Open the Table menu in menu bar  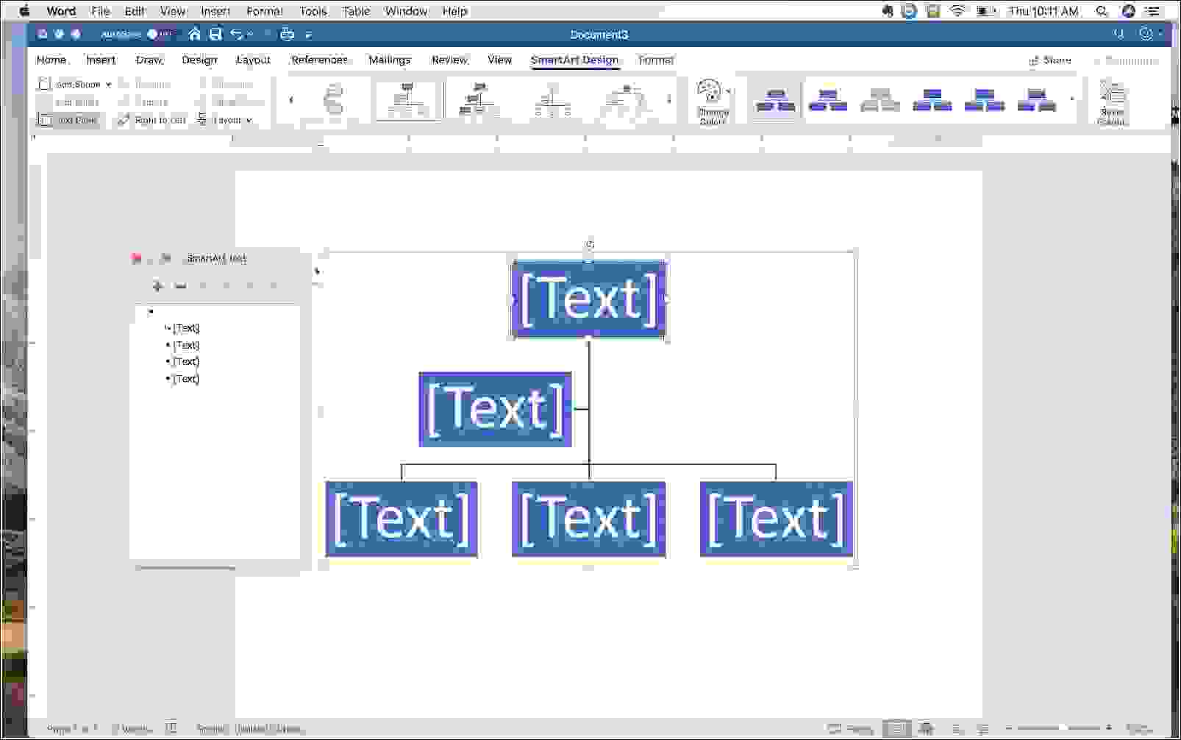pos(356,11)
